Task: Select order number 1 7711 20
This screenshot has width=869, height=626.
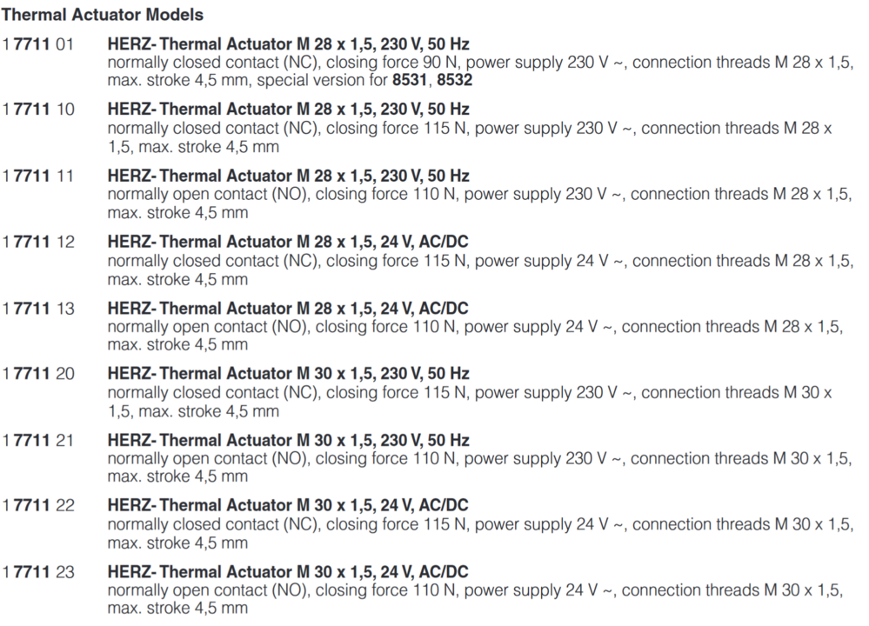Action: [x=38, y=374]
